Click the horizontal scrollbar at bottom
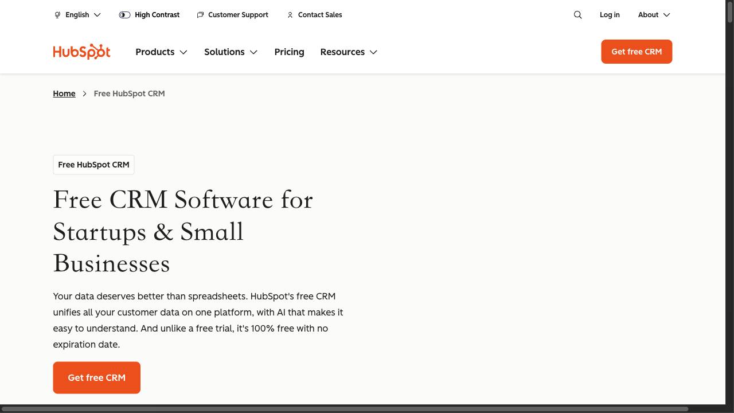 (x=345, y=409)
